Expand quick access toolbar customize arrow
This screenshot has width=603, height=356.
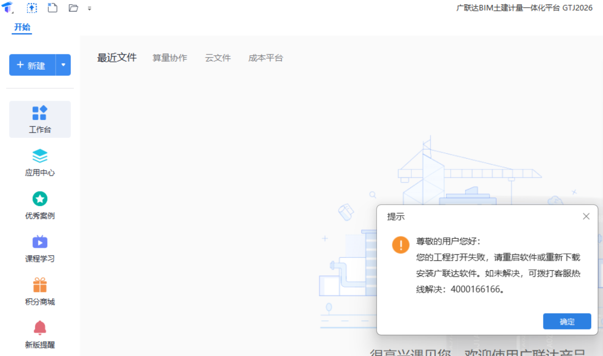pyautogui.click(x=89, y=8)
